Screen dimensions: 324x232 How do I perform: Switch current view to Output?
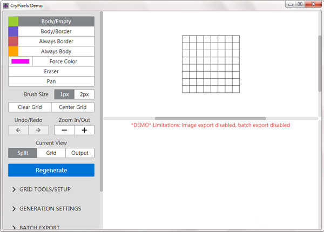click(80, 153)
